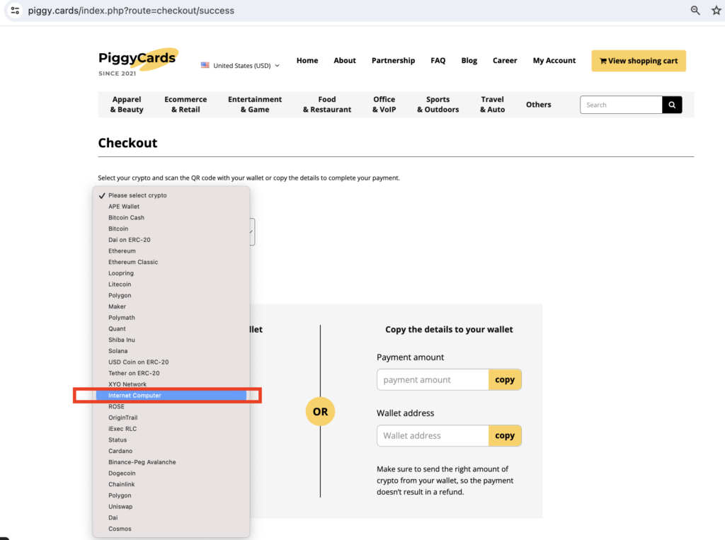The width and height of the screenshot is (725, 540).
Task: Pick Ethereum Classic option
Action: (x=171, y=262)
